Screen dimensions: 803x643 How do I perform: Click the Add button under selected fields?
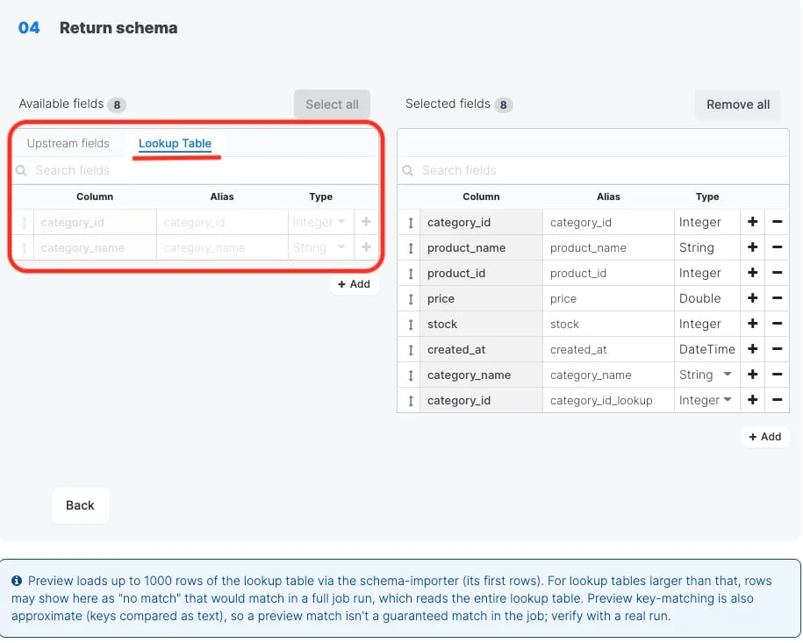(x=764, y=437)
